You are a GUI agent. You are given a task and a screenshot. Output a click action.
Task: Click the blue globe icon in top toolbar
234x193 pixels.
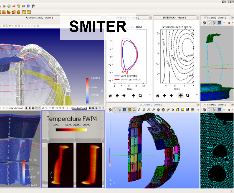pyautogui.click(x=28, y=6)
